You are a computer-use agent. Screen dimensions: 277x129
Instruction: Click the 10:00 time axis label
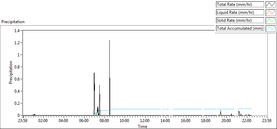(x=125, y=121)
